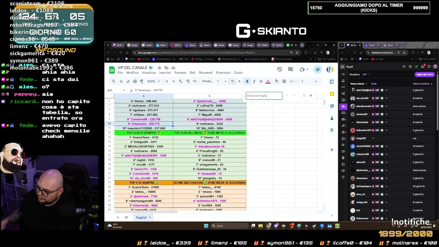
Task: Click the Trova nel foglio search field
Action: 264,96
